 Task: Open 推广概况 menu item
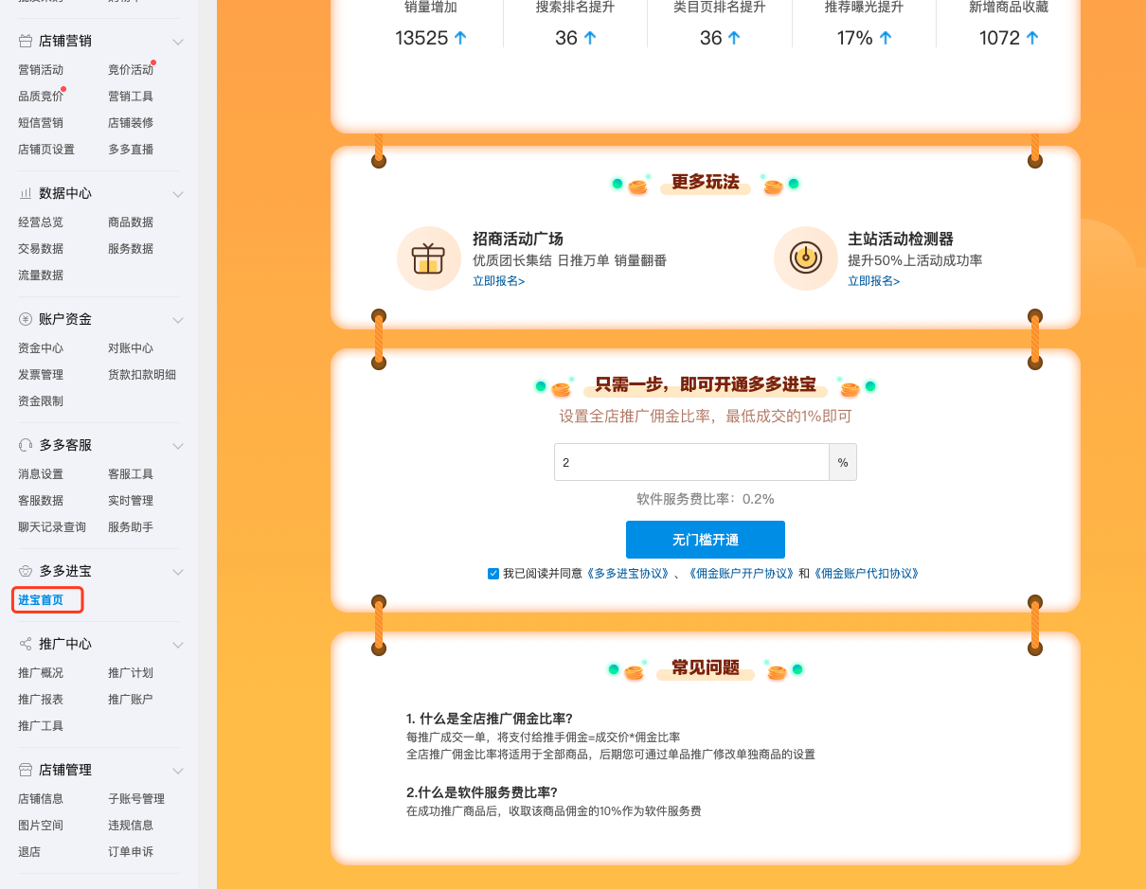[41, 673]
